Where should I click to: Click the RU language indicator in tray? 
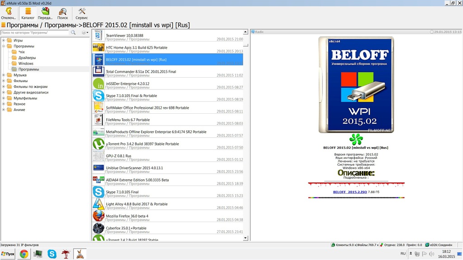403,254
